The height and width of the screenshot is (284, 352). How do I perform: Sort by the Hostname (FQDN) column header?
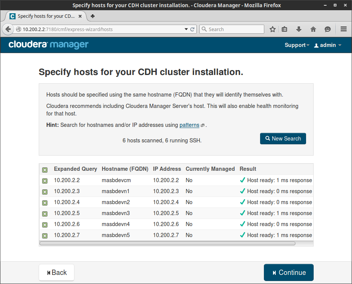(125, 169)
